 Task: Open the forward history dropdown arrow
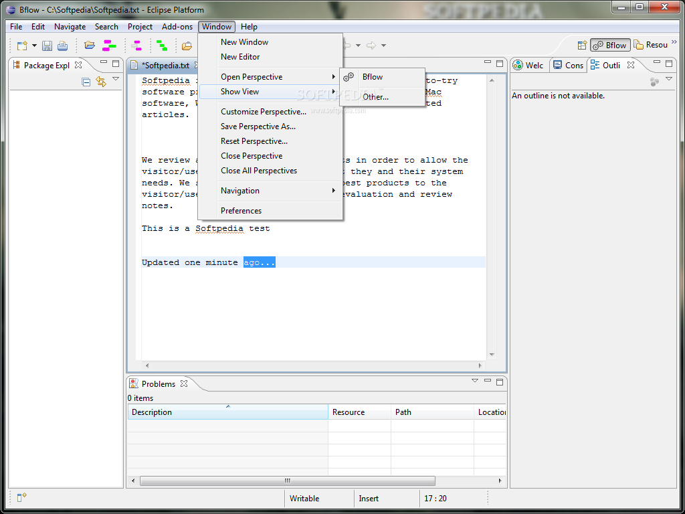coord(383,46)
